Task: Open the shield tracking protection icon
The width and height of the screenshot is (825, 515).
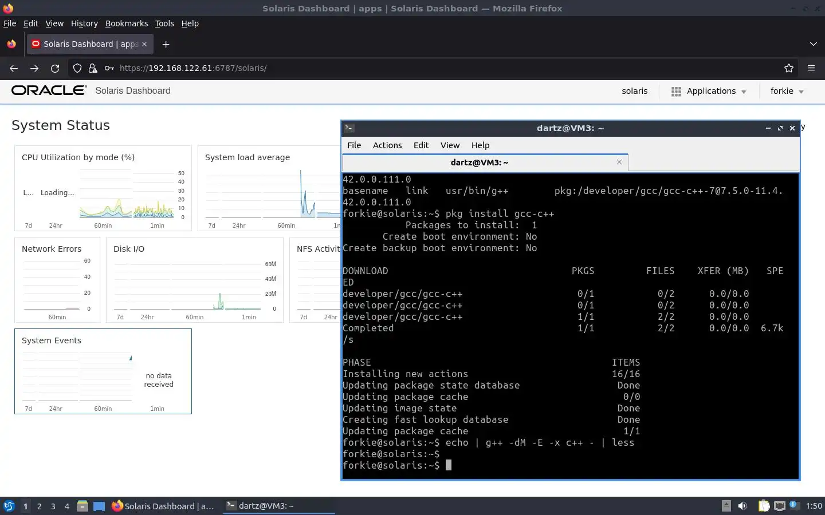Action: 77,68
